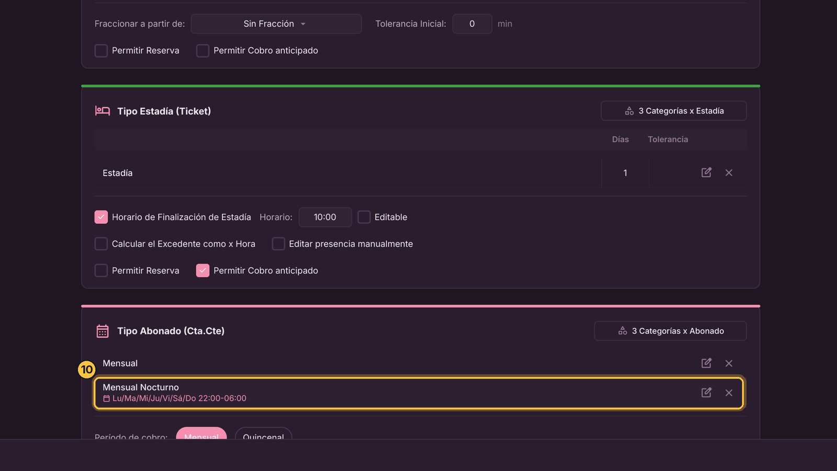Select the Mensual billing period pill

[201, 433]
